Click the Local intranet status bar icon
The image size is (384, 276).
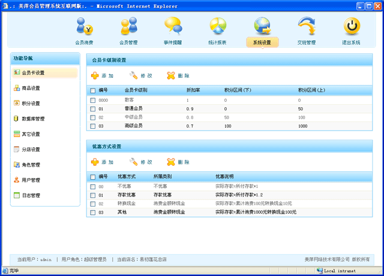tap(320, 271)
